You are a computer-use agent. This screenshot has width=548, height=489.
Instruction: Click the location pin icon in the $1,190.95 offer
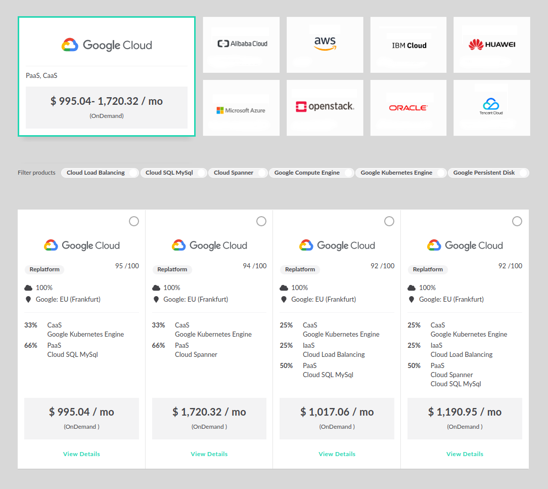(412, 299)
